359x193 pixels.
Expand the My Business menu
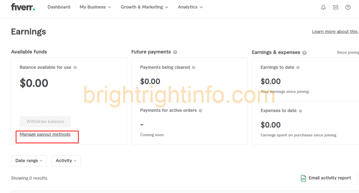pyautogui.click(x=95, y=7)
